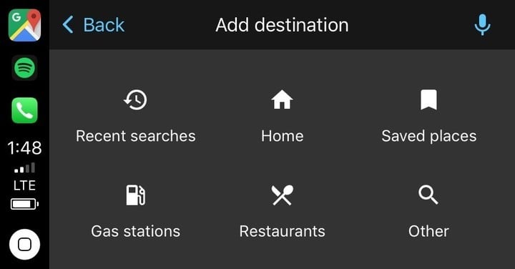This screenshot has width=515, height=269.
Task: Open the Saved places label
Action: pyautogui.click(x=429, y=137)
